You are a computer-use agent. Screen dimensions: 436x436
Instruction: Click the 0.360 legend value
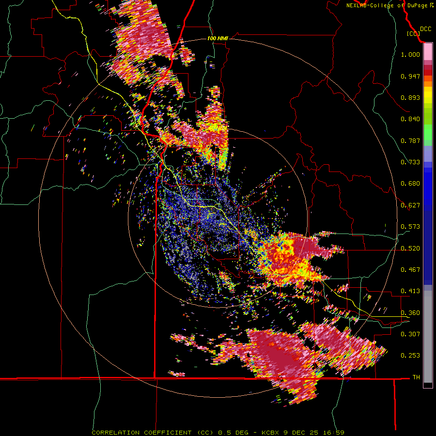click(x=410, y=313)
